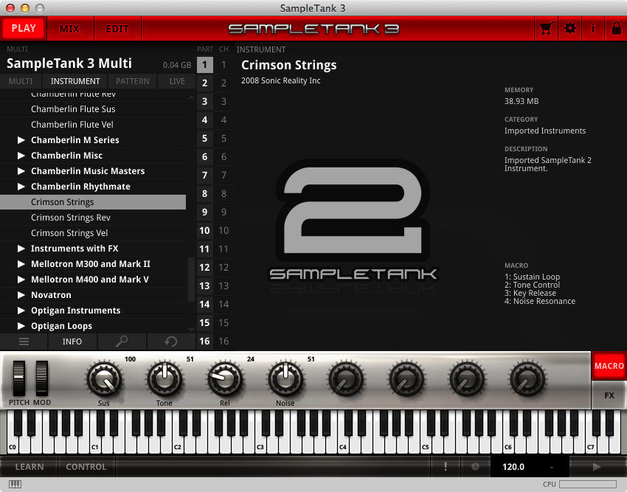Expand the Optigan Instruments folder
This screenshot has height=492, width=627.
[21, 311]
